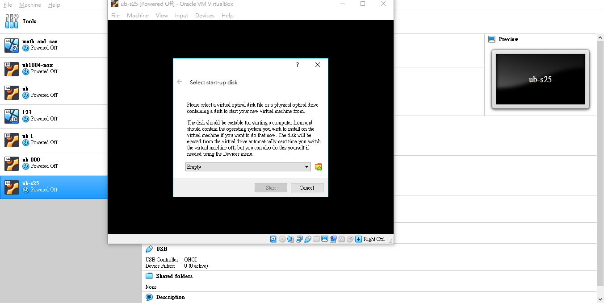Select the ub 1 VM in list
The width and height of the screenshot is (604, 303).
[x=54, y=140]
